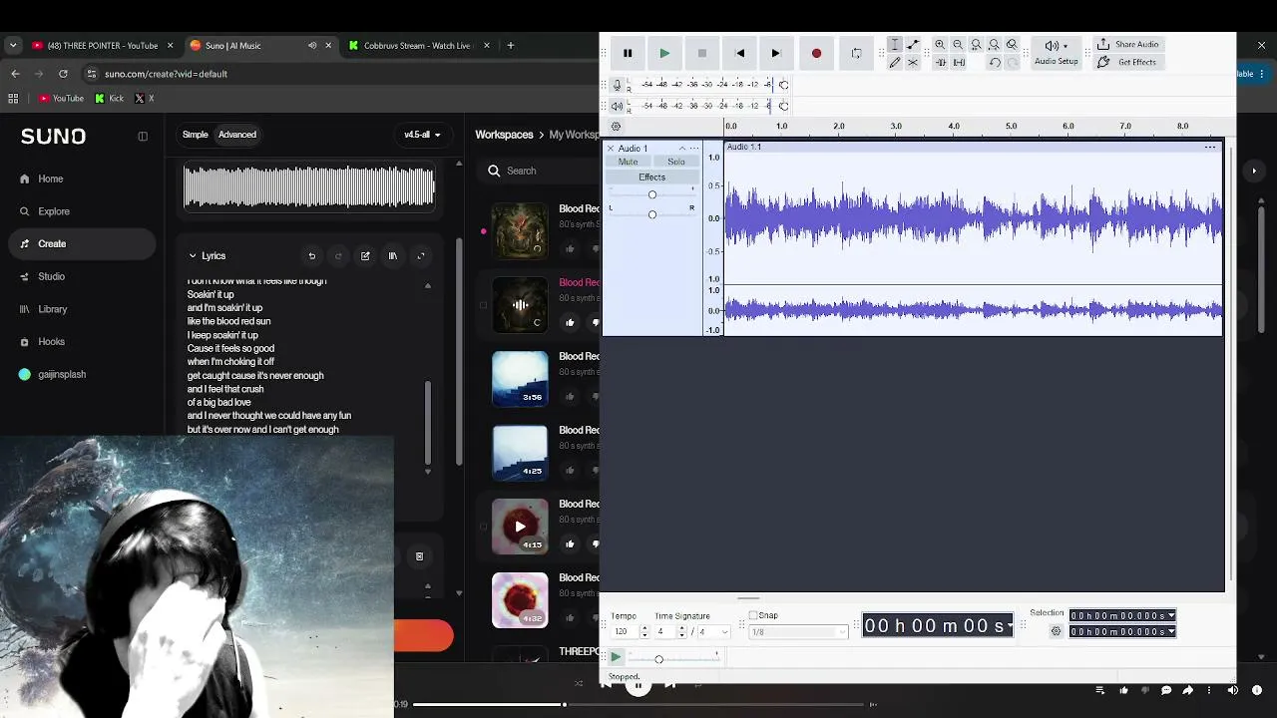Start playback with Audacity's green Play button
The height and width of the screenshot is (718, 1277).
(x=664, y=53)
